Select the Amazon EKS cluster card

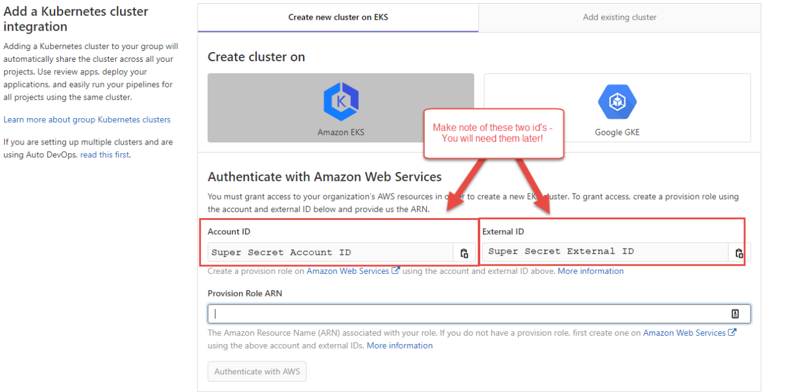(341, 108)
